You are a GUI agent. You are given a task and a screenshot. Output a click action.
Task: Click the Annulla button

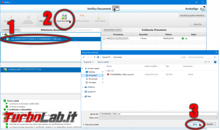(x=210, y=124)
